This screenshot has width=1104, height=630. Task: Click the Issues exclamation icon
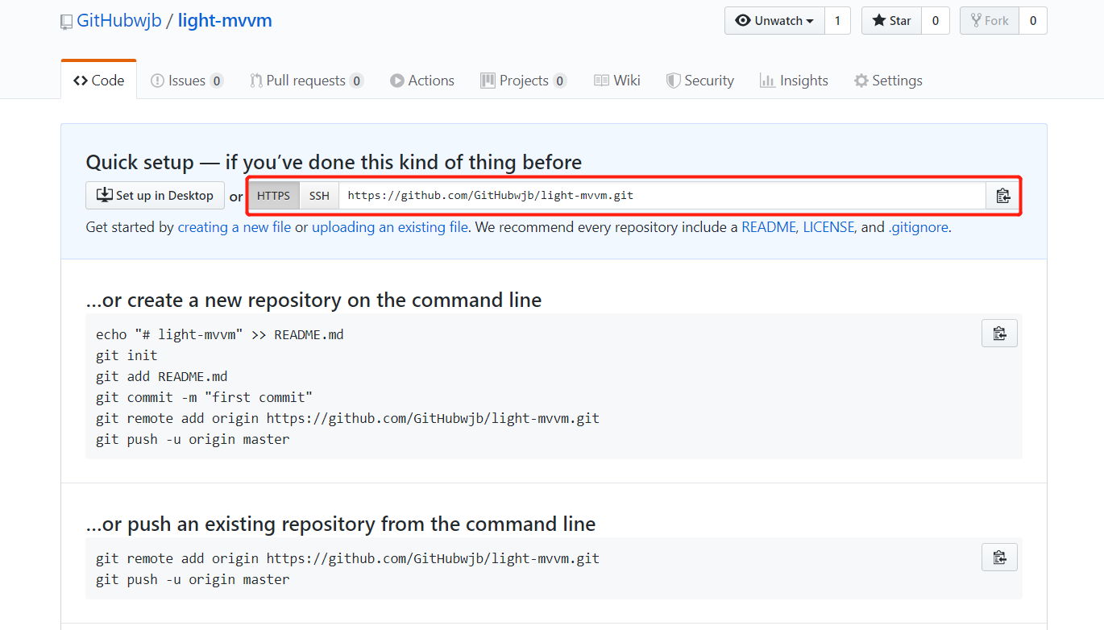157,81
